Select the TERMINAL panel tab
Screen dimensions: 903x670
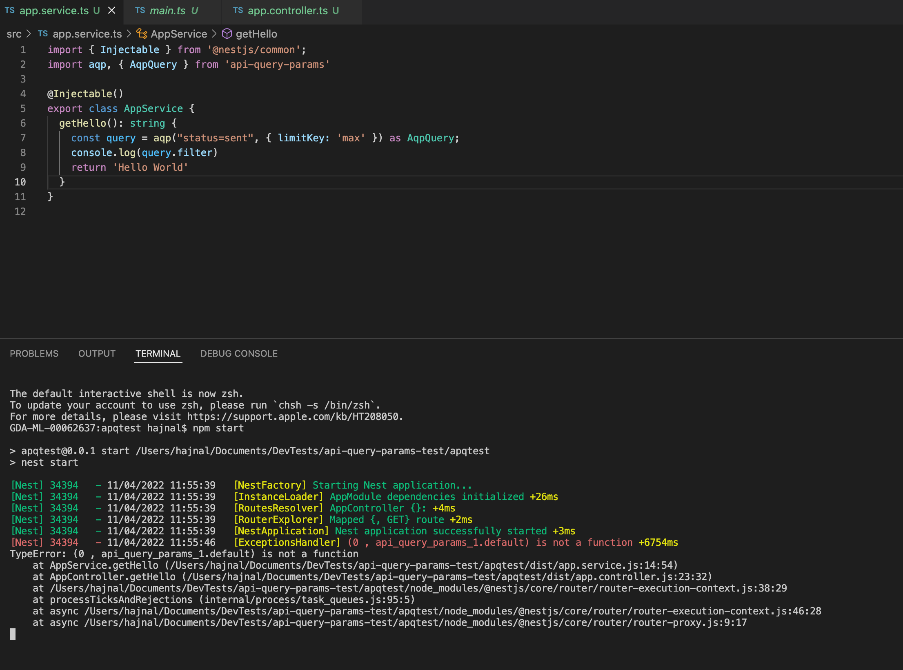point(158,353)
